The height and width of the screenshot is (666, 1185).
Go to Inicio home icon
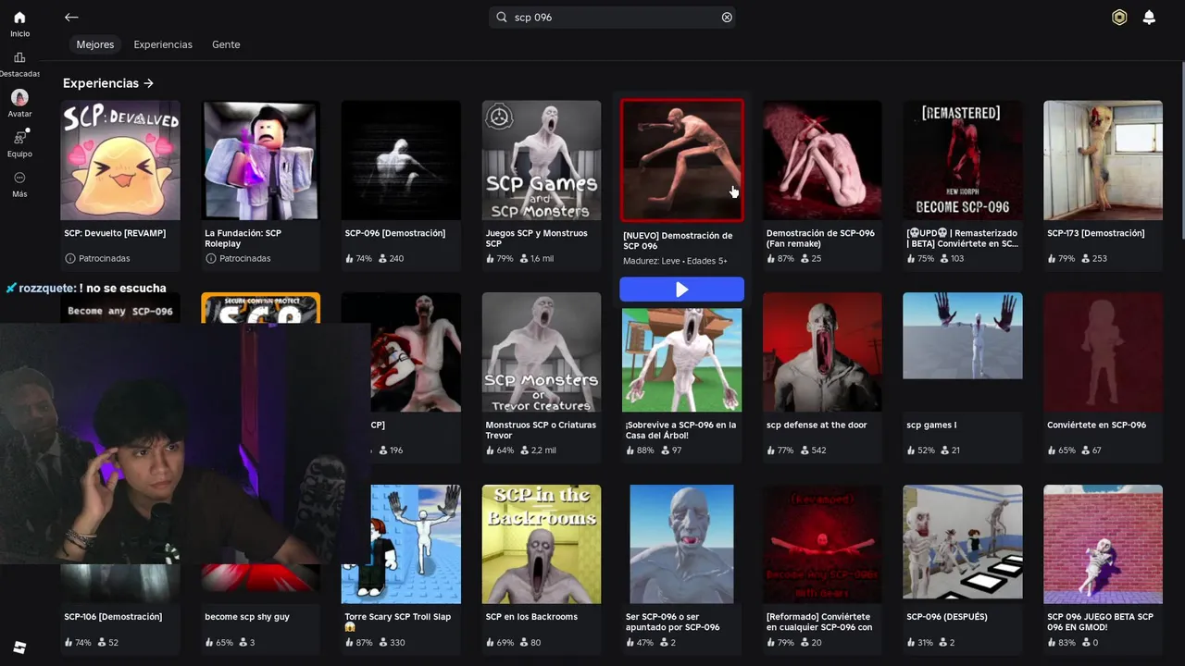[x=19, y=18]
